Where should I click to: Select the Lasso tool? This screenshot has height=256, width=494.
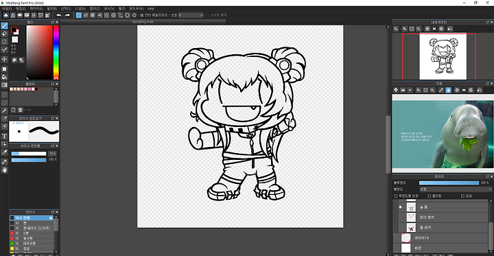(4, 102)
